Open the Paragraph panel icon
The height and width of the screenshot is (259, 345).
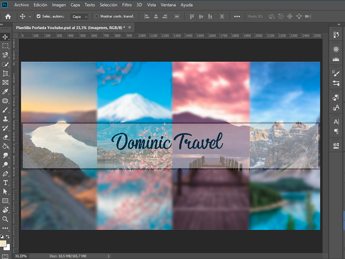336,132
